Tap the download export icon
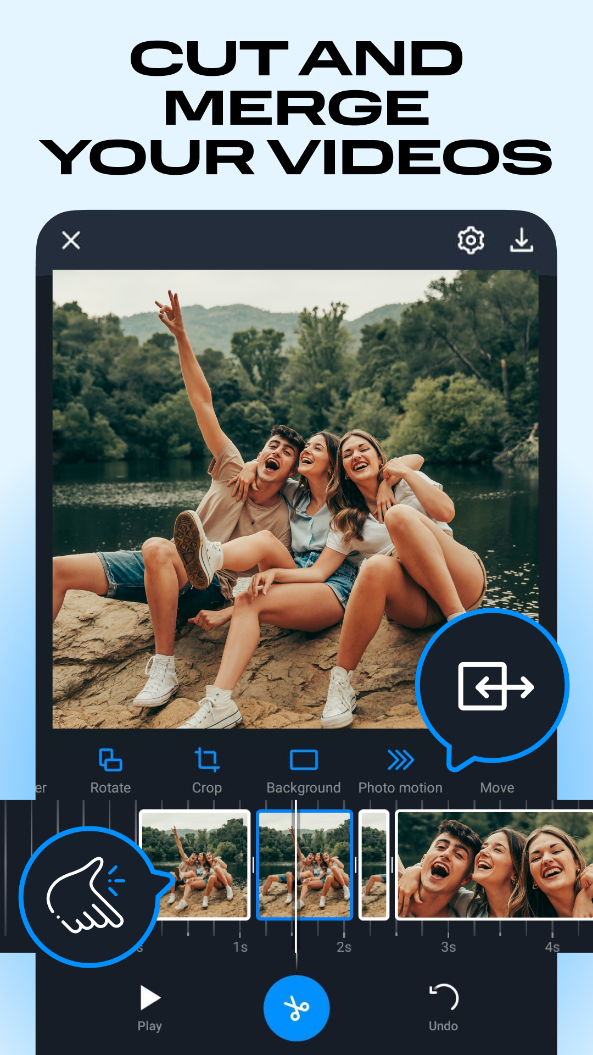This screenshot has width=593, height=1055. coord(521,240)
